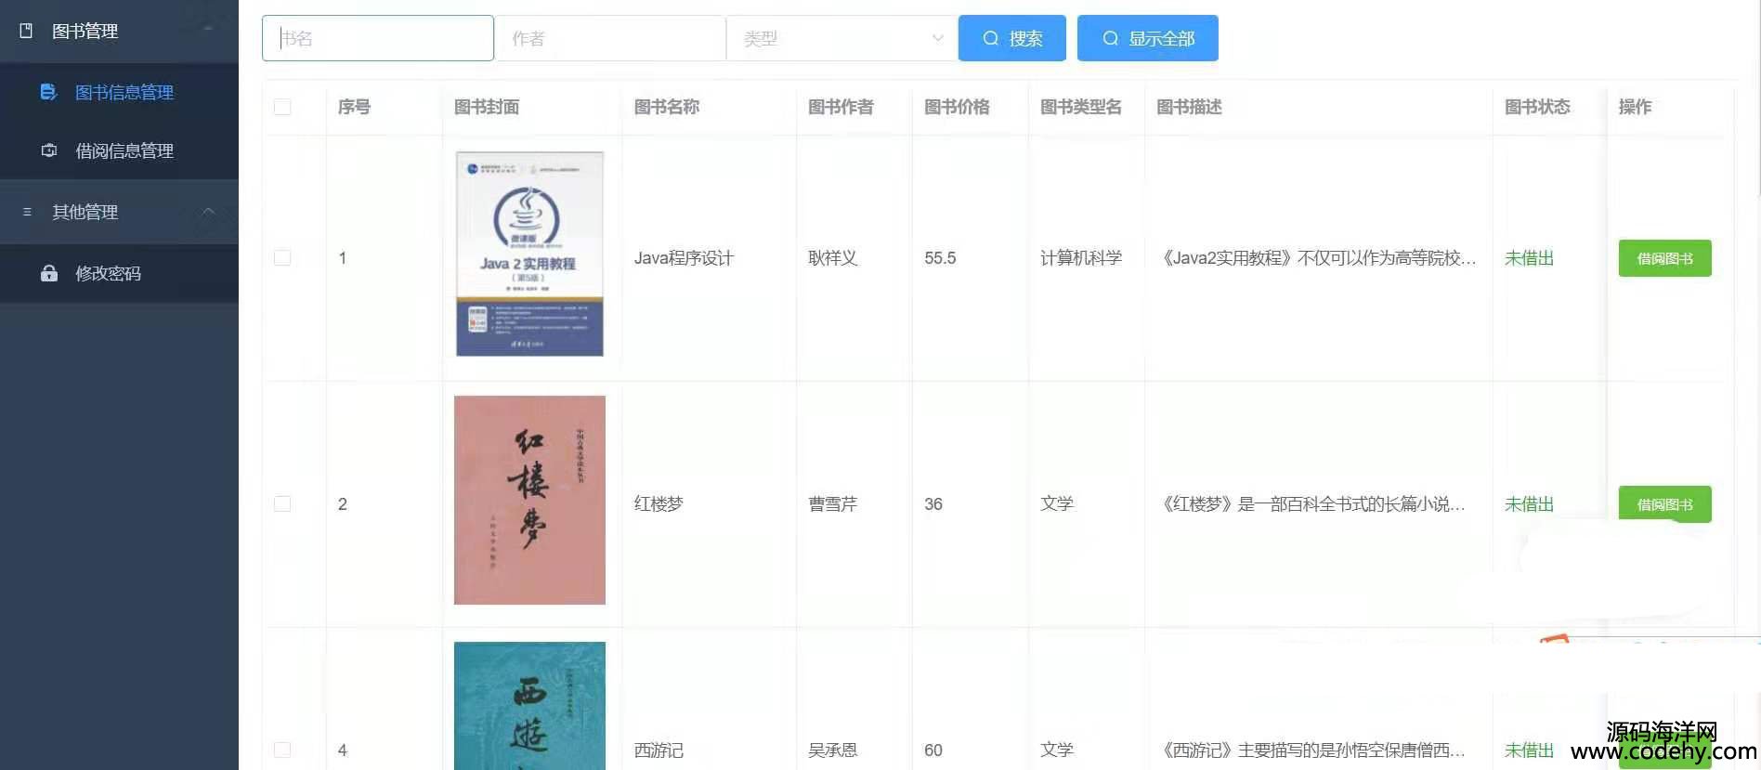The width and height of the screenshot is (1761, 770).
Task: Click 文学 type in 西游记 row
Action: click(x=1057, y=750)
